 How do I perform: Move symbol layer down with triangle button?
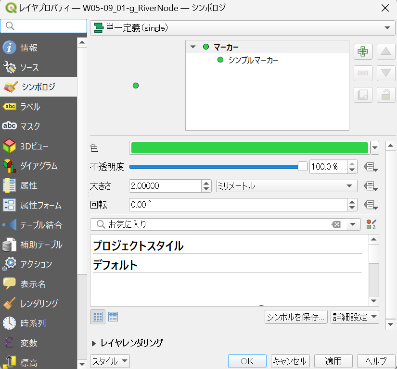pos(386,74)
